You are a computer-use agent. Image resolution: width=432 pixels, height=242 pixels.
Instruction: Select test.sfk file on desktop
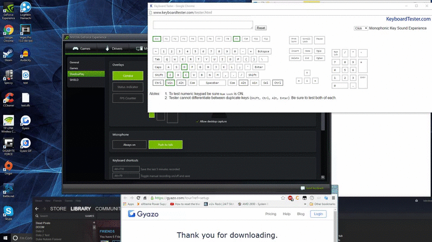25,100
